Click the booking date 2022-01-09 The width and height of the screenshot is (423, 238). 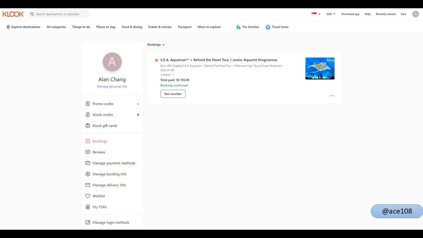coord(167,70)
